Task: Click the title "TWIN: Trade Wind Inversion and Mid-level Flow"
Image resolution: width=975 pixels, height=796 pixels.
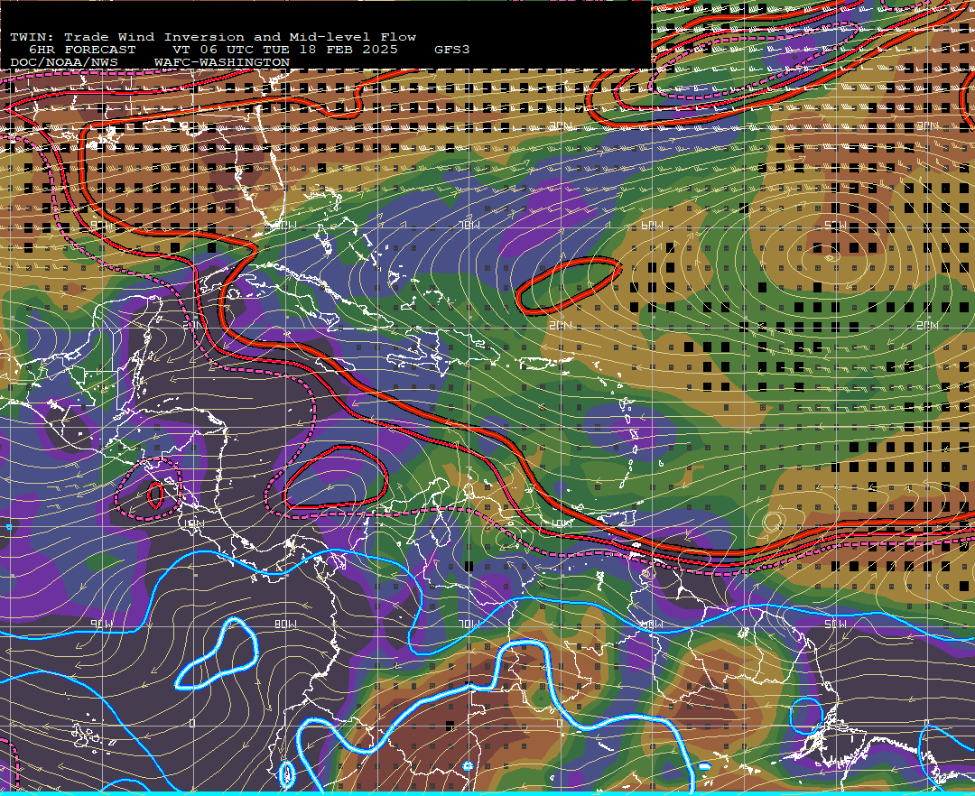Action: pos(213,37)
